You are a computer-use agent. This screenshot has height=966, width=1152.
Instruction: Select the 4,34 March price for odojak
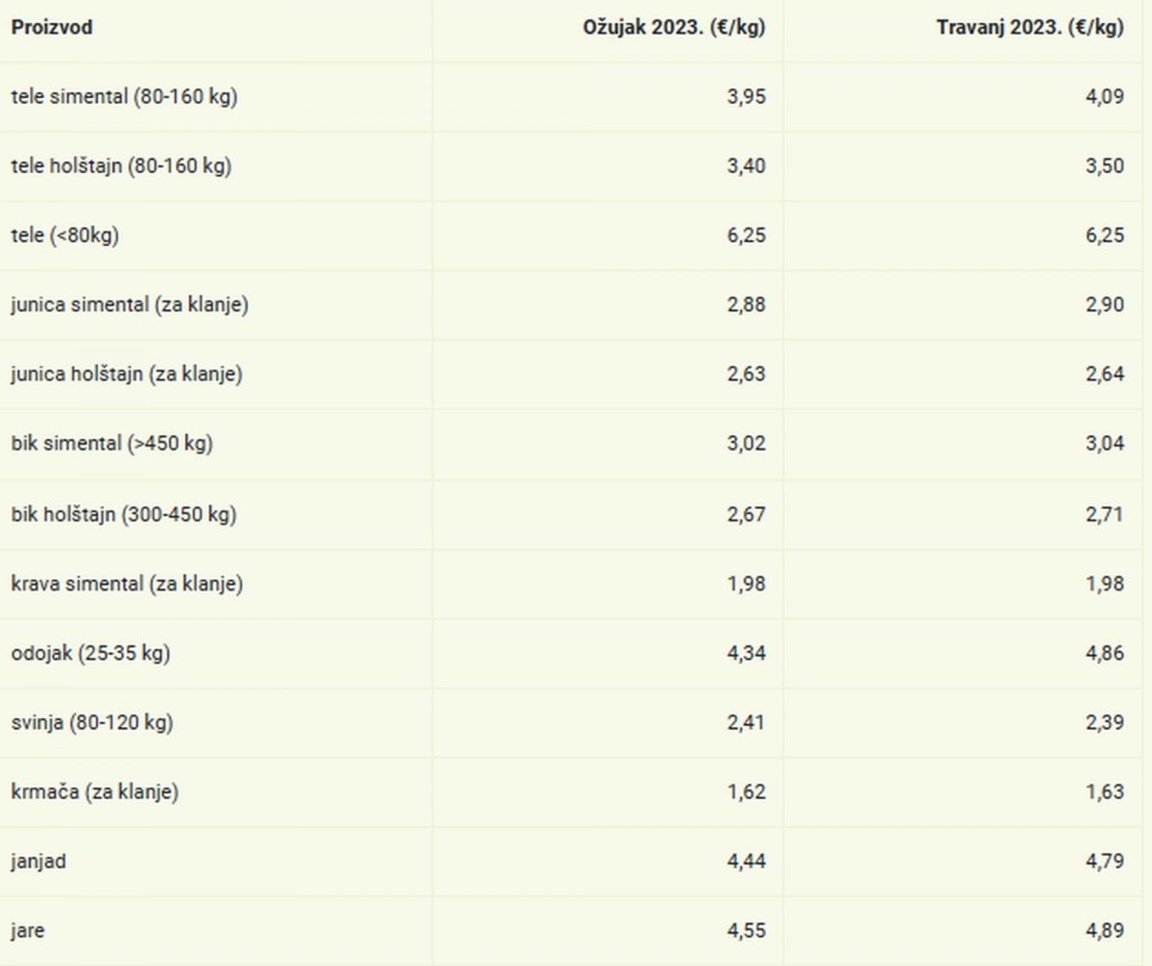[x=747, y=653]
